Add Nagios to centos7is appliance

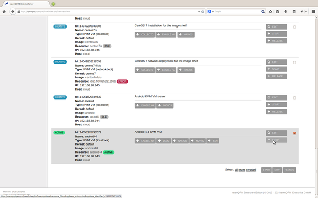coord(186,34)
